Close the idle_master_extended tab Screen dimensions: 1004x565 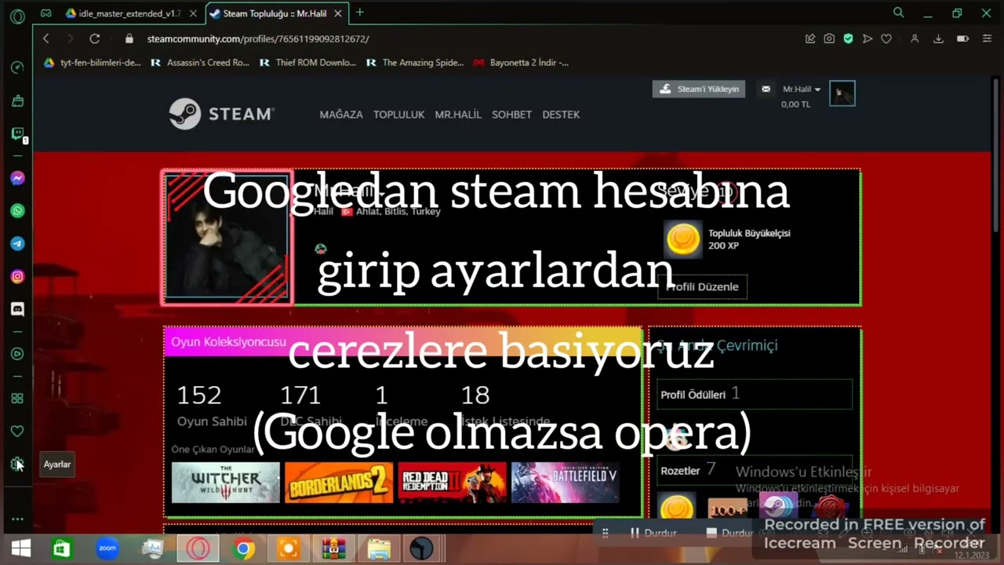(193, 13)
